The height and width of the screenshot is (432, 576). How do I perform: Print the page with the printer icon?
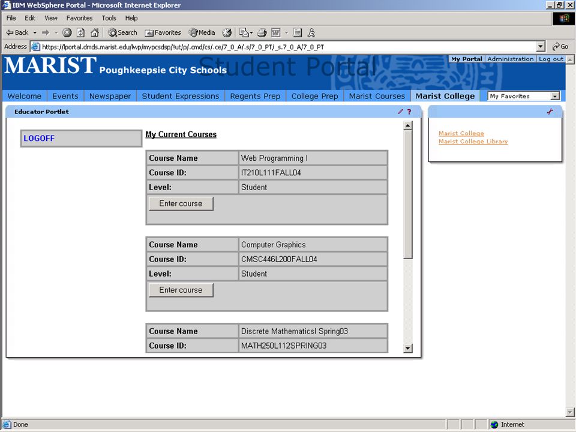click(x=262, y=32)
